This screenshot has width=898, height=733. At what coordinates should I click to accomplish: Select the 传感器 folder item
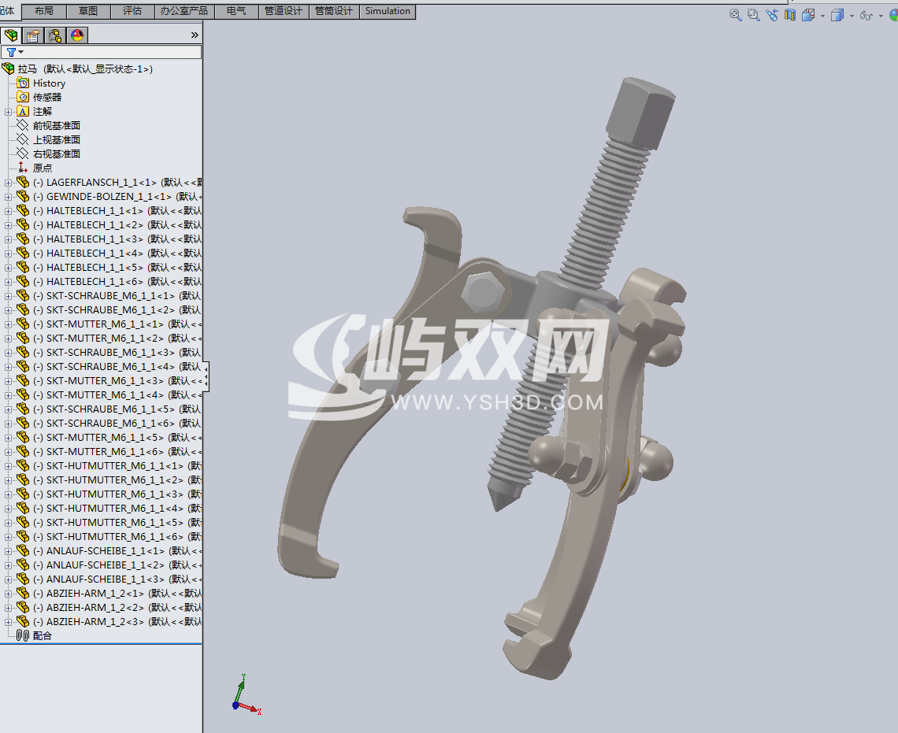(47, 98)
